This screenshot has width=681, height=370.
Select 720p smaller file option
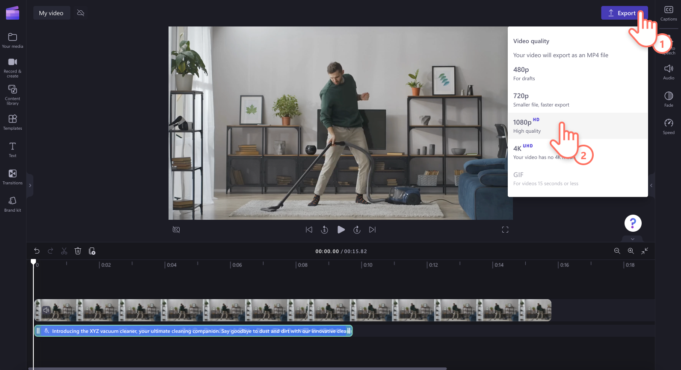click(577, 100)
